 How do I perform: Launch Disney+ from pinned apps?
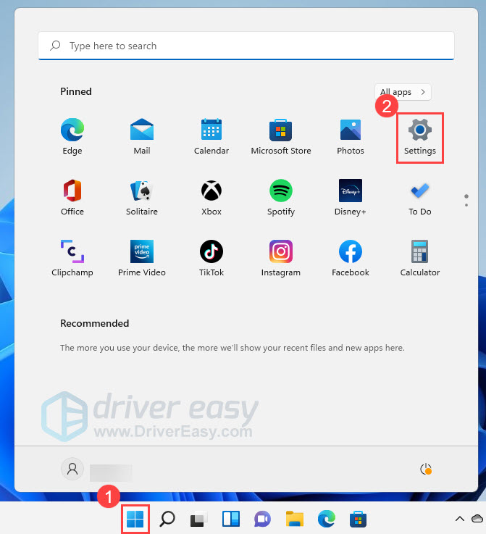[x=351, y=197]
